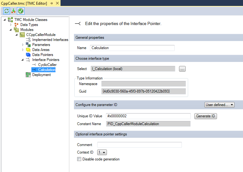
Task: Click the Configure the parameter ID header text
Action: [96, 105]
